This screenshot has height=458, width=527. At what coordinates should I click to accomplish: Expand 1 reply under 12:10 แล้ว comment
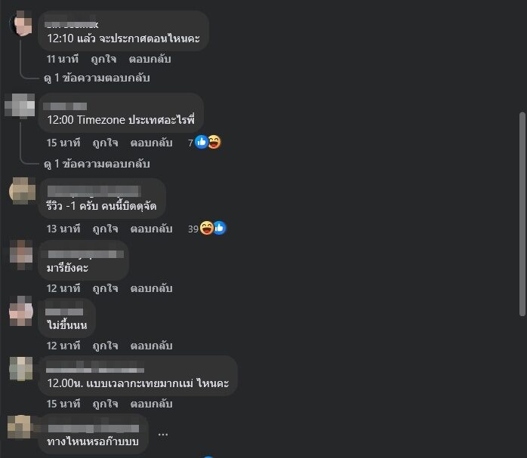97,78
